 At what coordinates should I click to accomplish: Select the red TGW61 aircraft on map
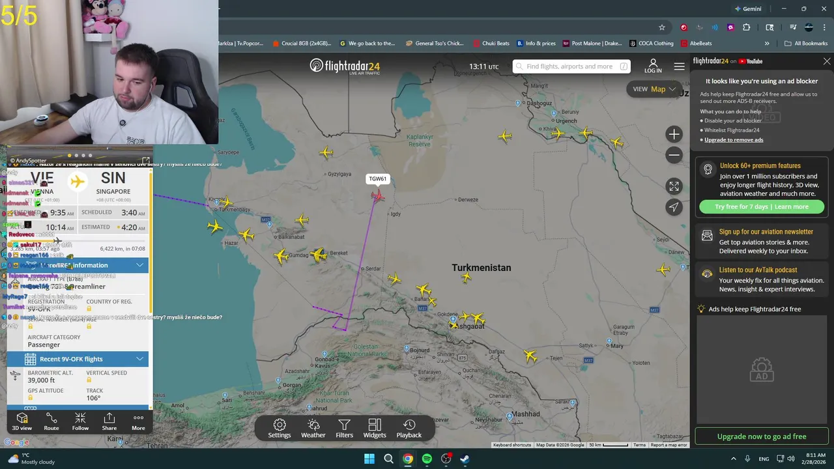[x=378, y=195]
